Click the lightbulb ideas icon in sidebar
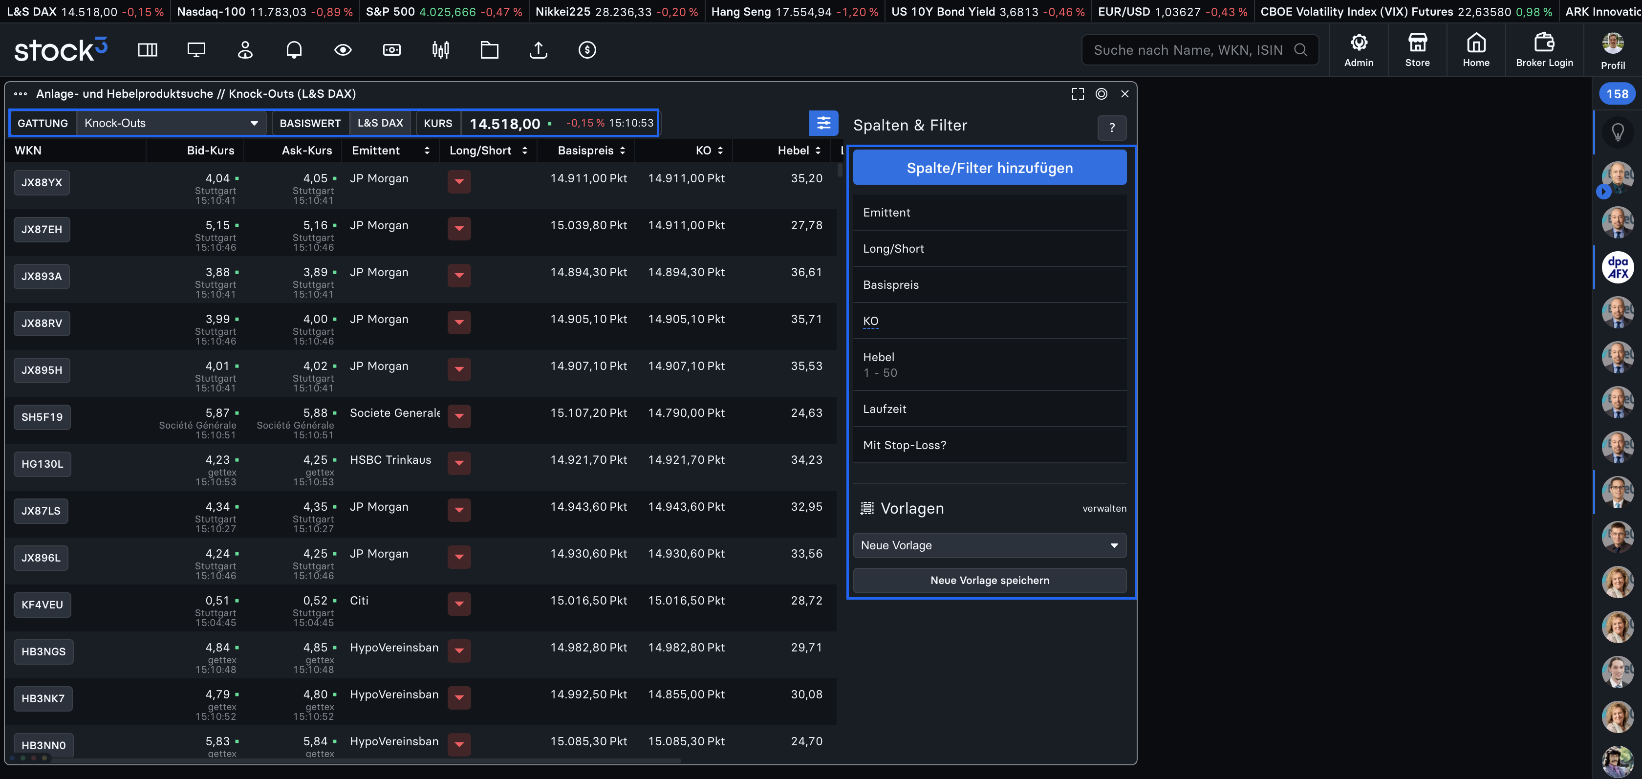 [1617, 132]
